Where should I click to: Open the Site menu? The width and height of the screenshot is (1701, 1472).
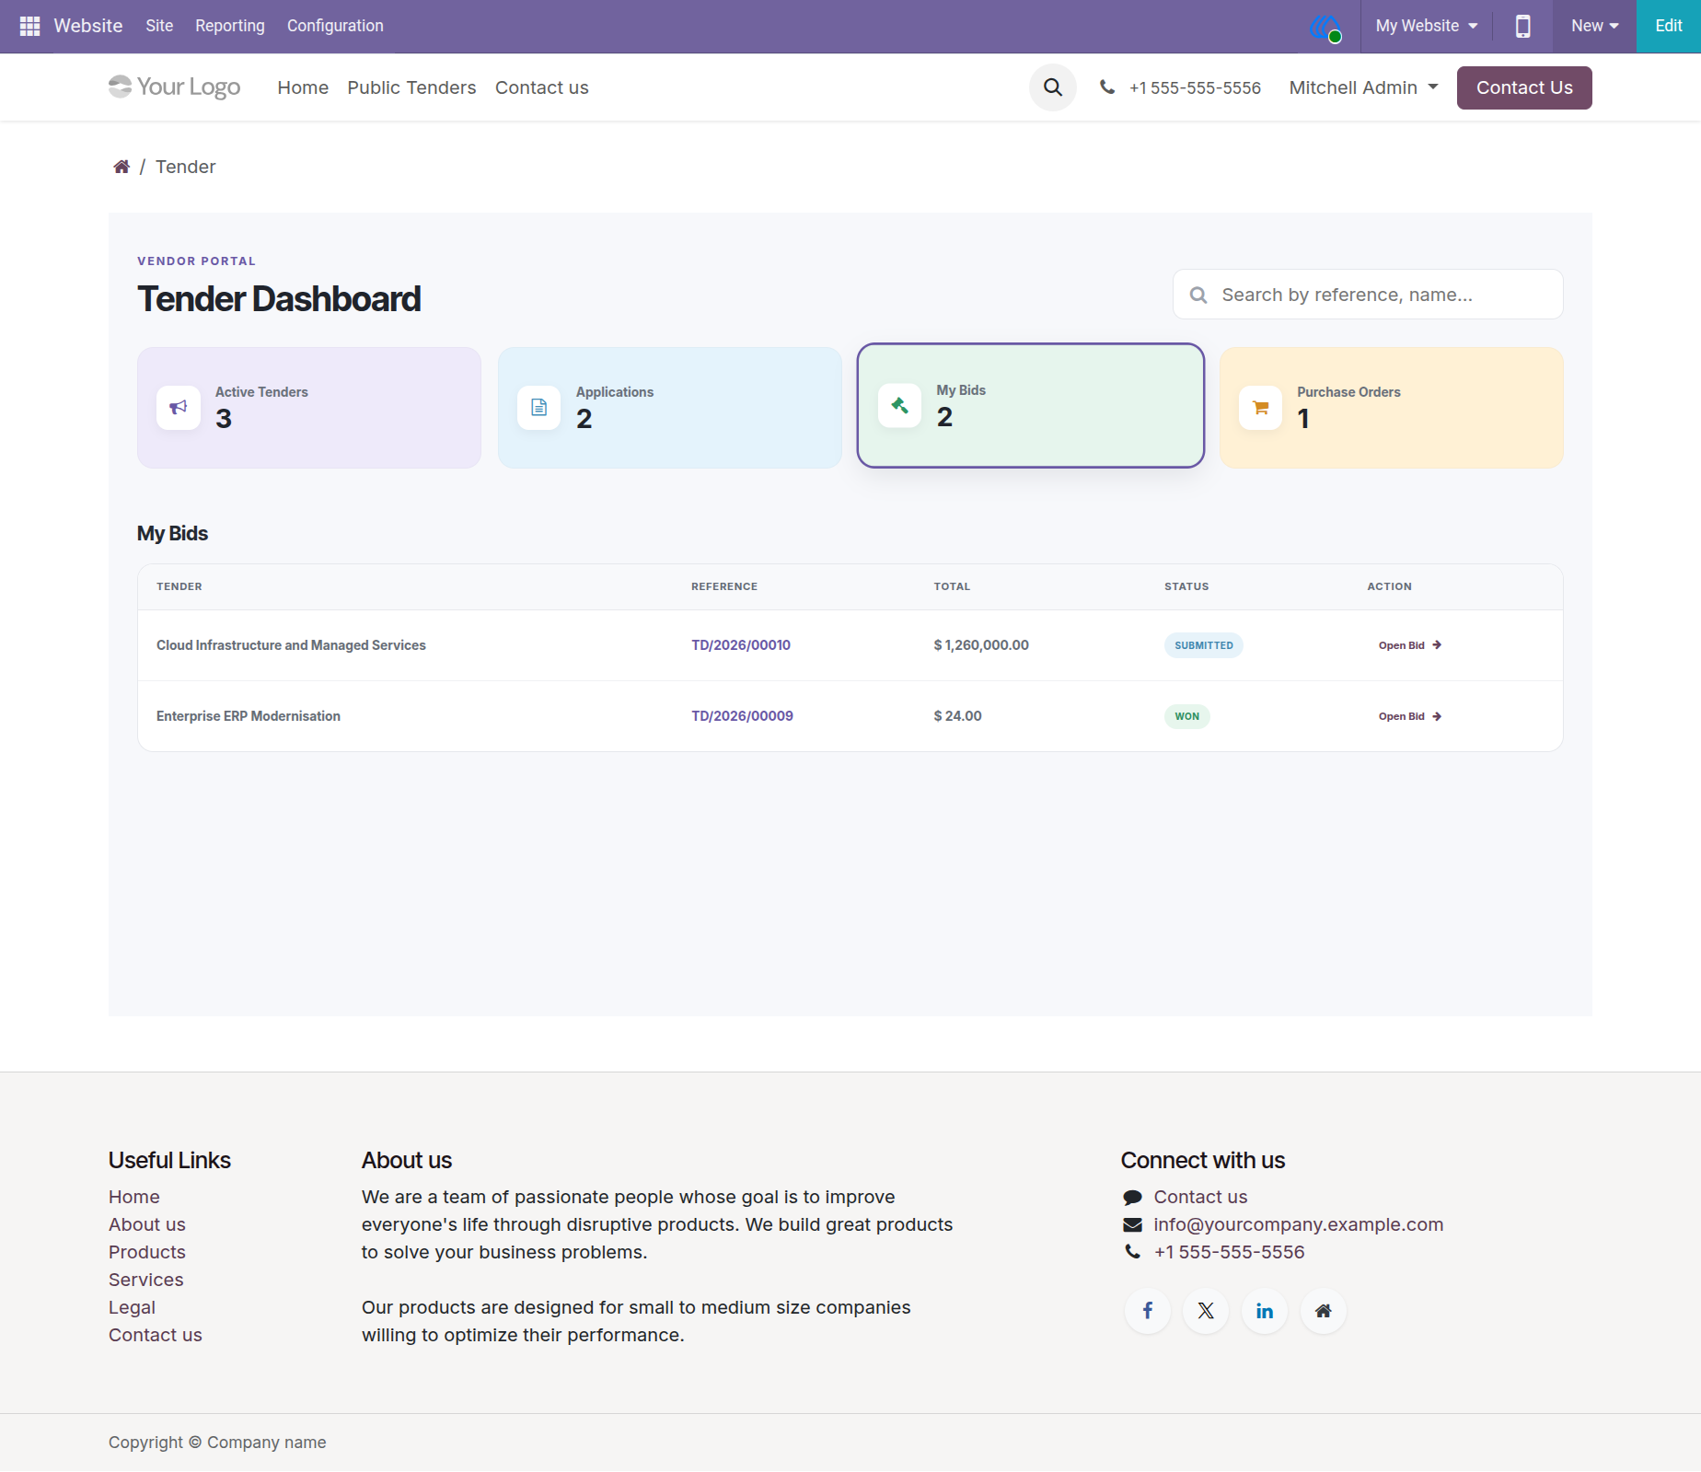[x=159, y=26]
